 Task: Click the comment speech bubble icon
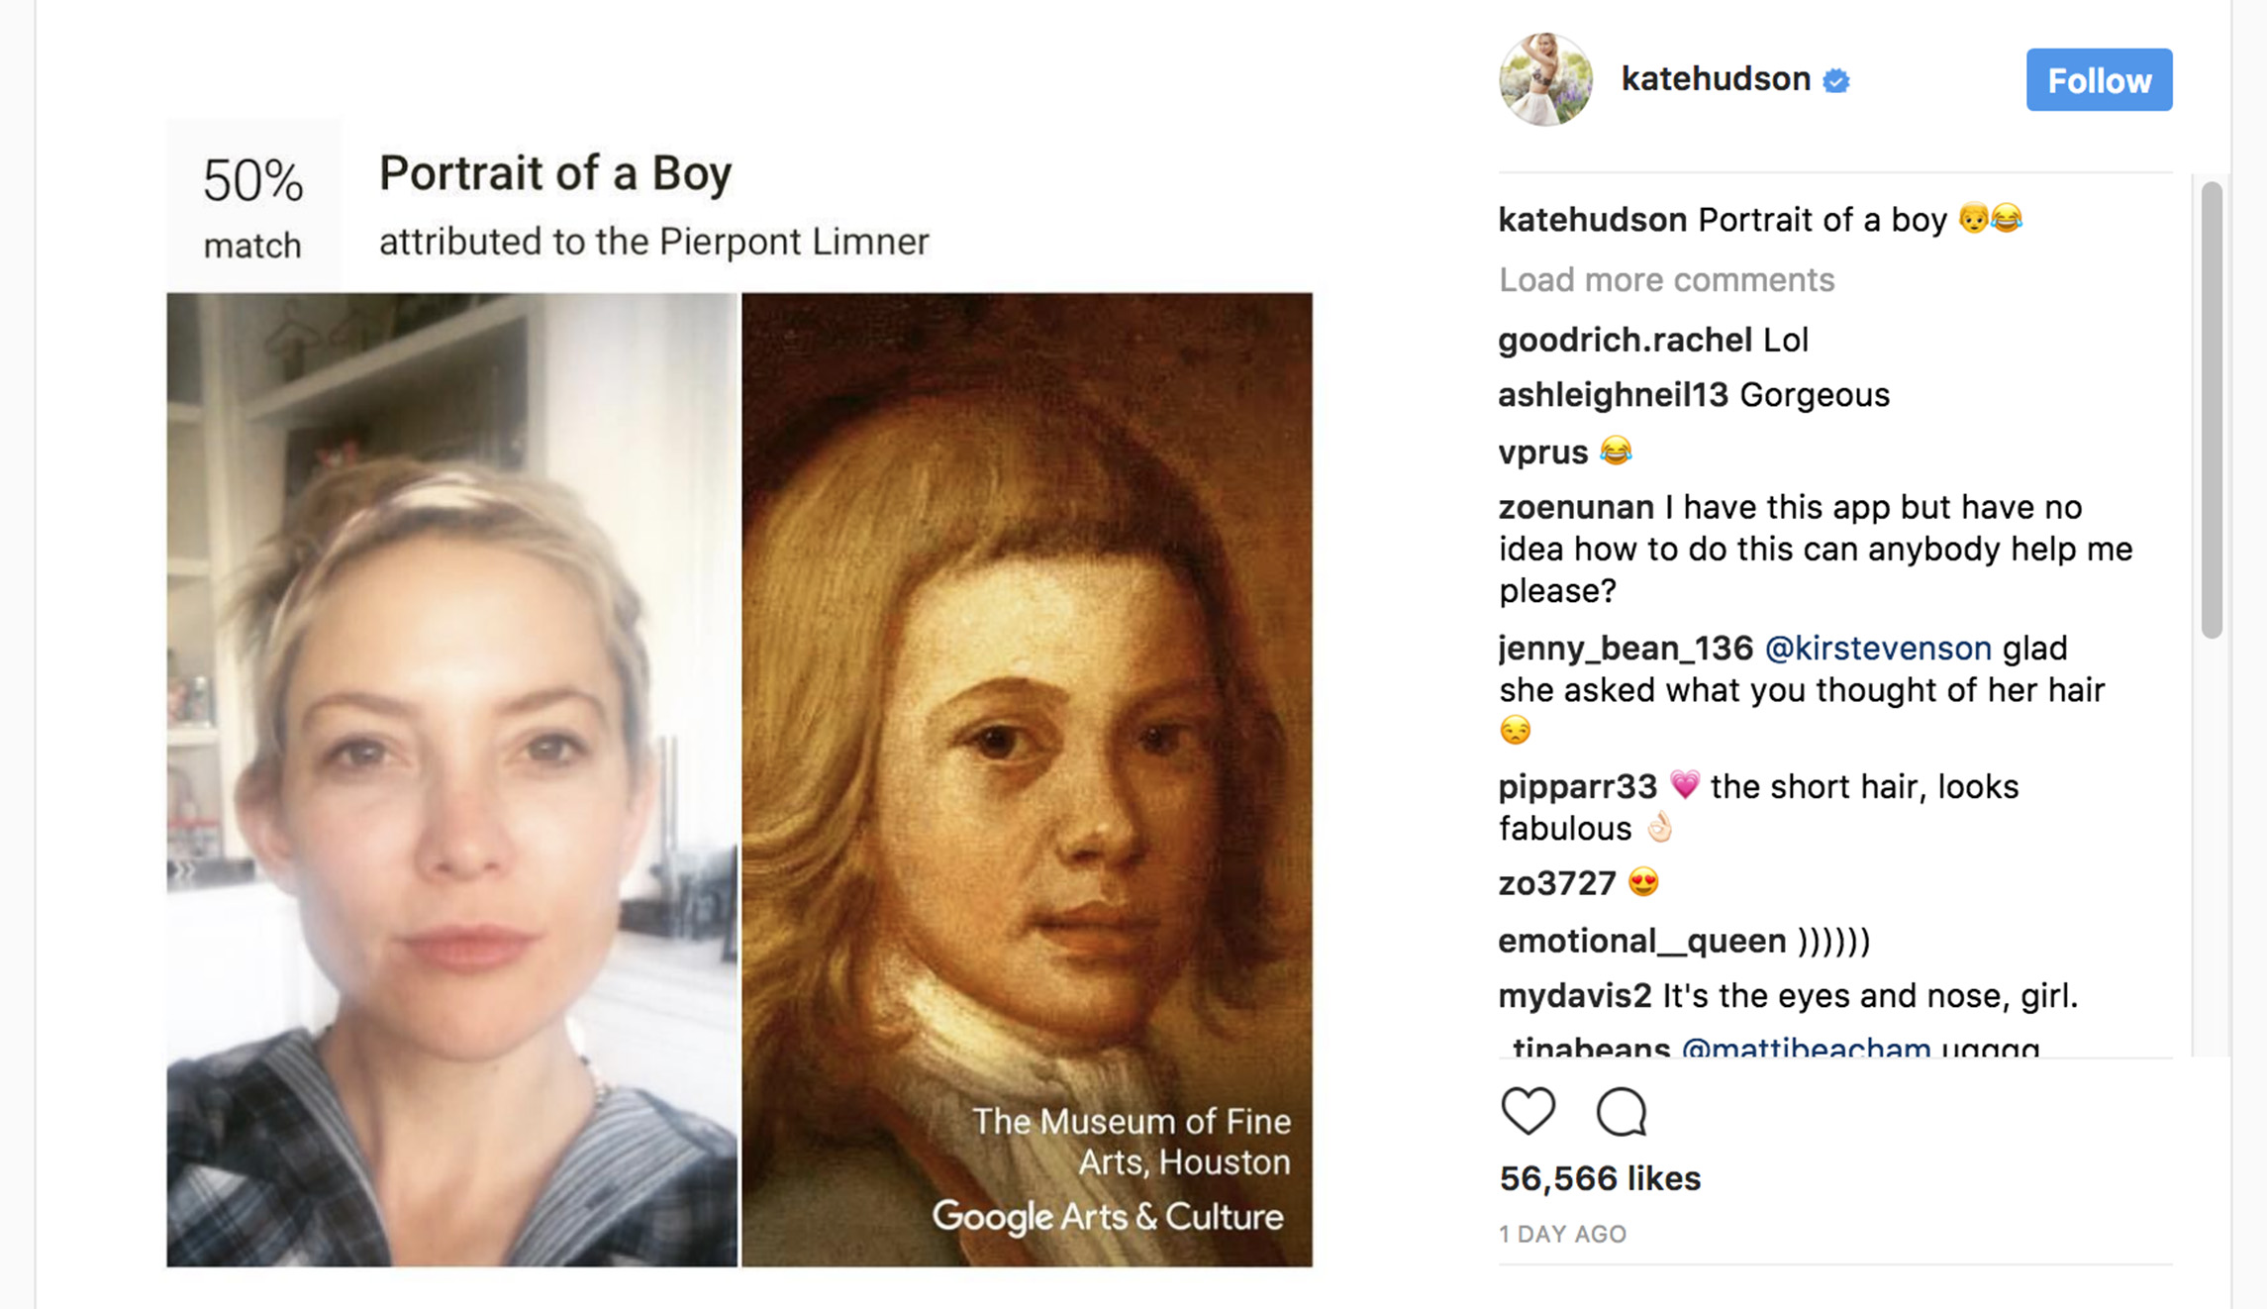(x=1621, y=1111)
